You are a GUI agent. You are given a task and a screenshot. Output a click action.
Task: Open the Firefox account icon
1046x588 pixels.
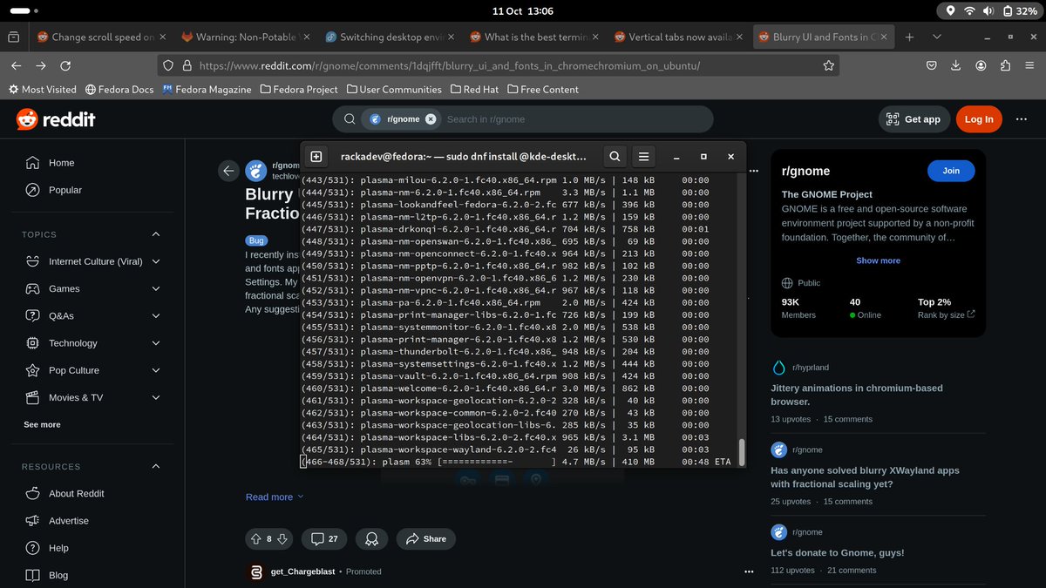(x=981, y=65)
